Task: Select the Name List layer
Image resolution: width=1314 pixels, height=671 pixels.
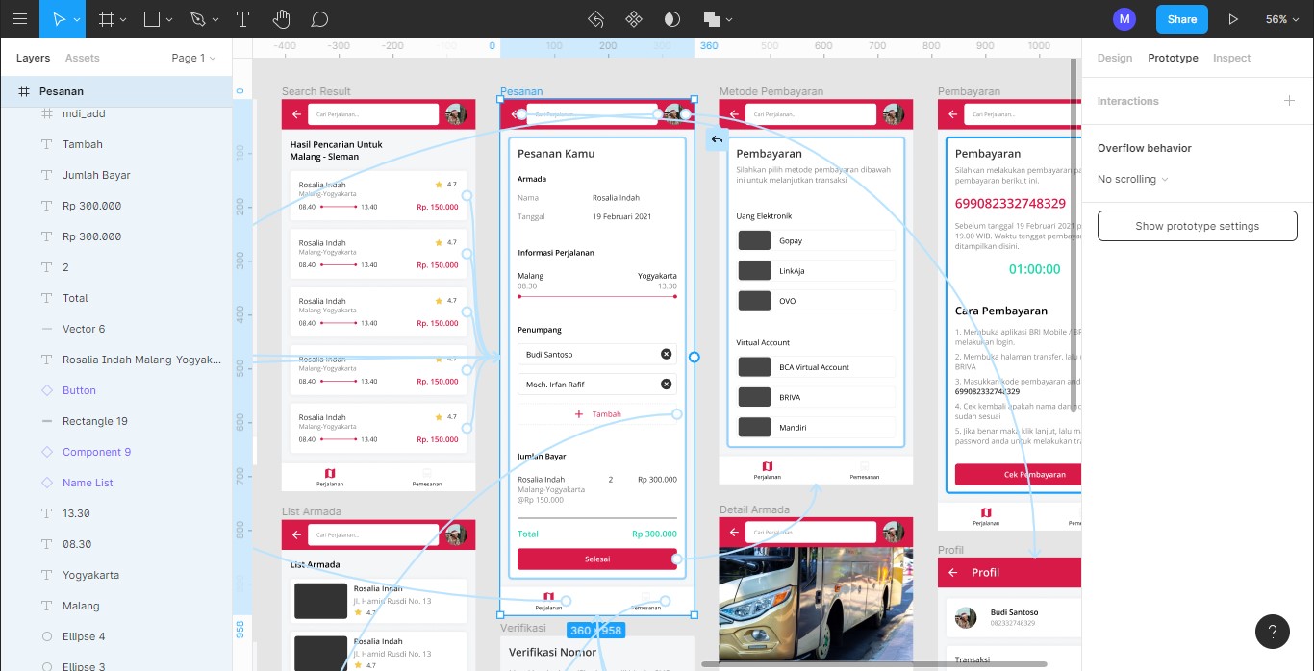Action: 88,483
